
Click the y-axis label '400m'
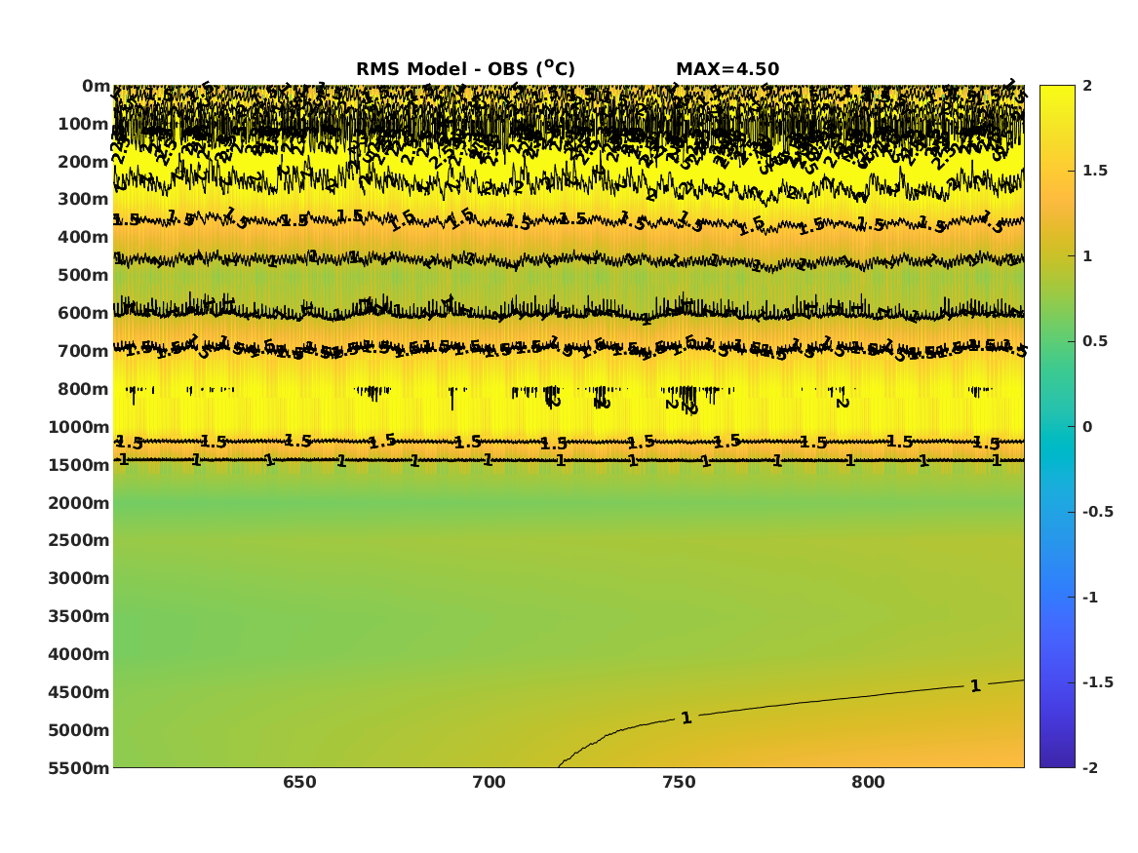pos(84,237)
